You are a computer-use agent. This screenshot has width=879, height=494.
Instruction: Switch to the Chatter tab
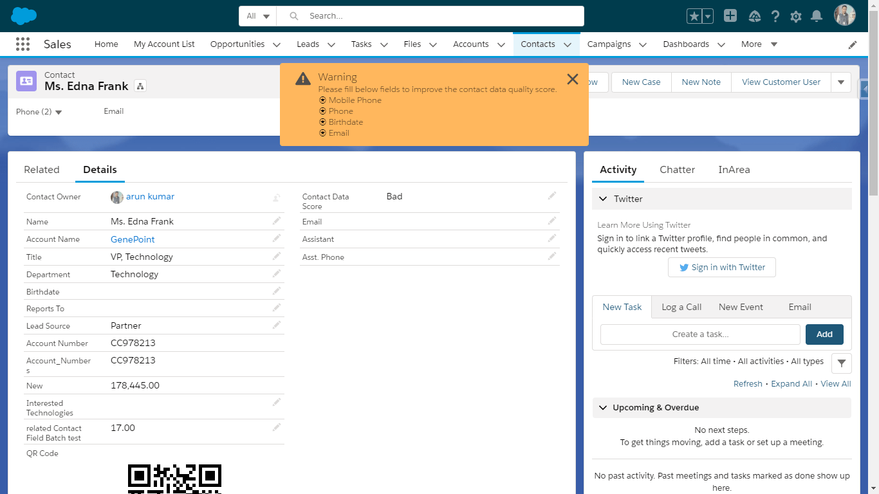pos(677,170)
